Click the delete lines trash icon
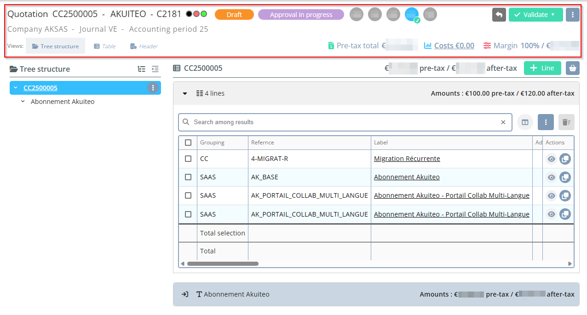 [566, 122]
